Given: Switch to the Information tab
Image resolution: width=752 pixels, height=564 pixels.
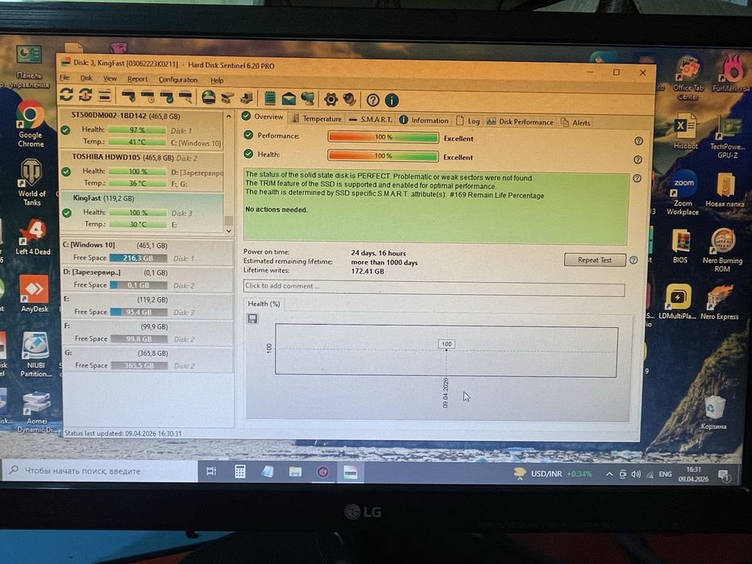Looking at the screenshot, I should click(x=424, y=120).
